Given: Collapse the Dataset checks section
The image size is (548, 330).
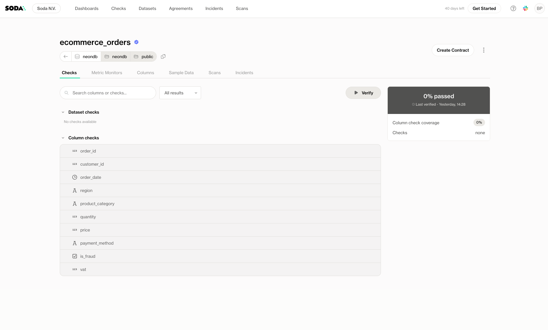Looking at the screenshot, I should click(x=63, y=112).
